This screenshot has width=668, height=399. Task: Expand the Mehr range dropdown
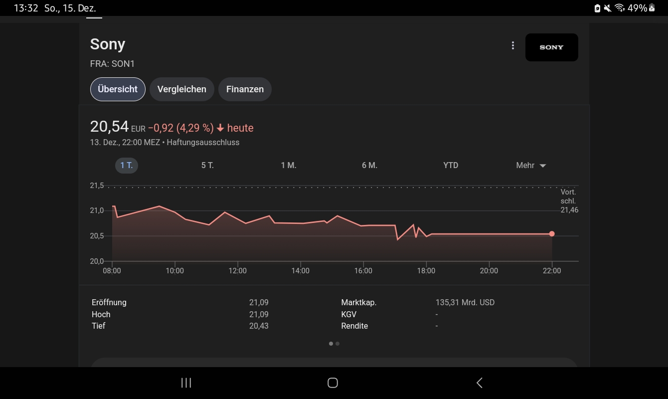pyautogui.click(x=531, y=165)
